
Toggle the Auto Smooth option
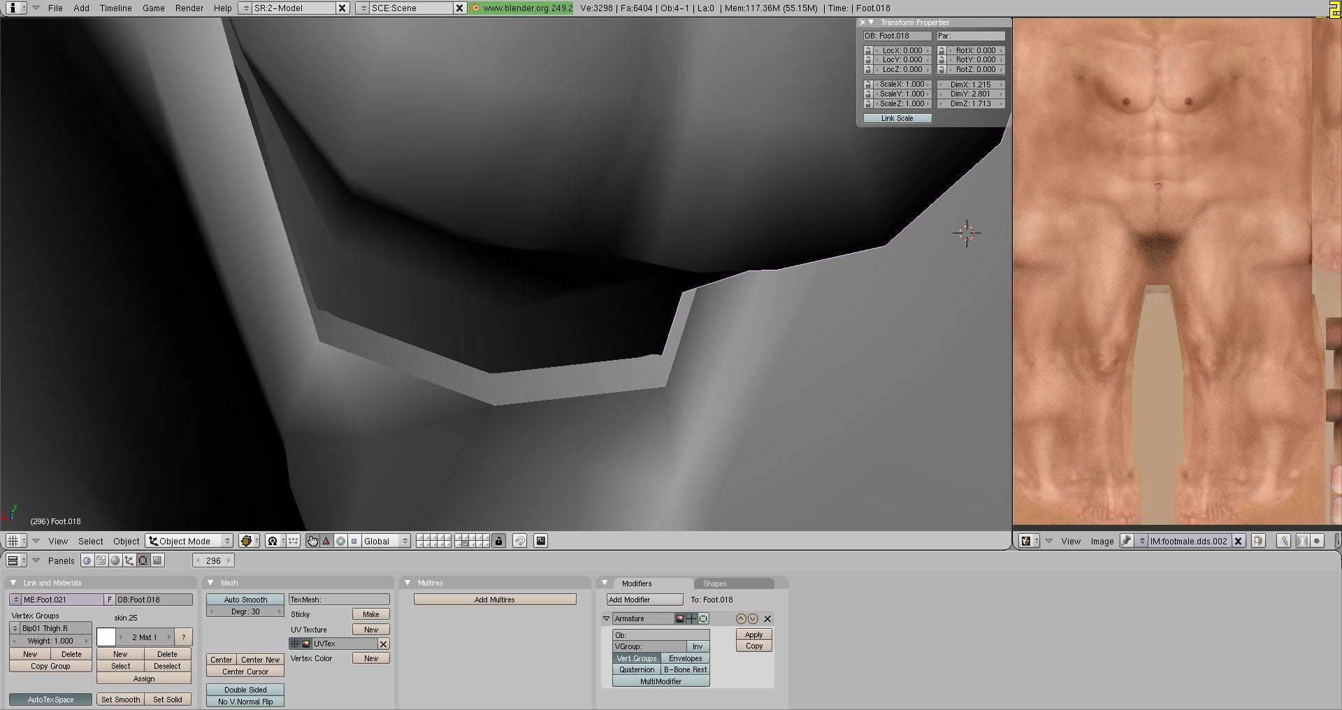click(245, 600)
